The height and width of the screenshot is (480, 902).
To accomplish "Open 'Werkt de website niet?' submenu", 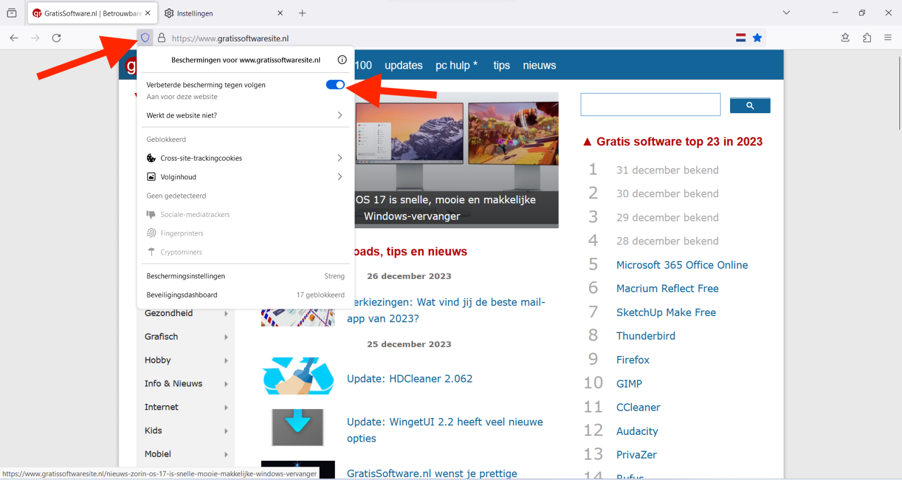I will pyautogui.click(x=245, y=115).
